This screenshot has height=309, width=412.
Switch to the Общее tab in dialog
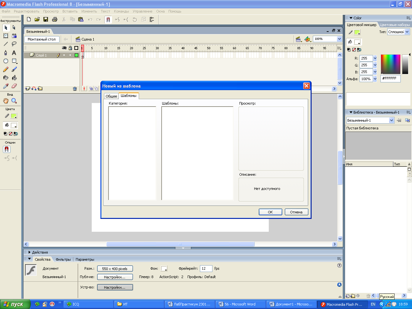(x=111, y=96)
